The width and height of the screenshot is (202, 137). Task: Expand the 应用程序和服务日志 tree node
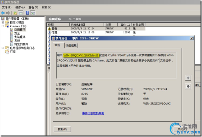pyautogui.click(x=3, y=48)
